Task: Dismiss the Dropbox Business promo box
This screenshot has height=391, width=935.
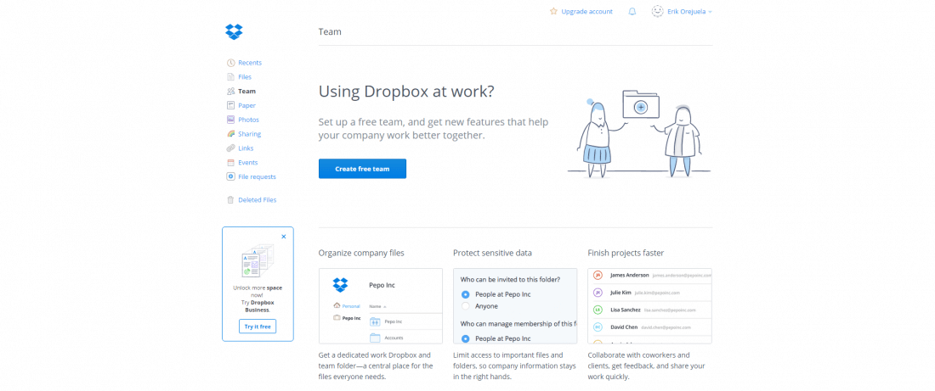Action: 284,237
